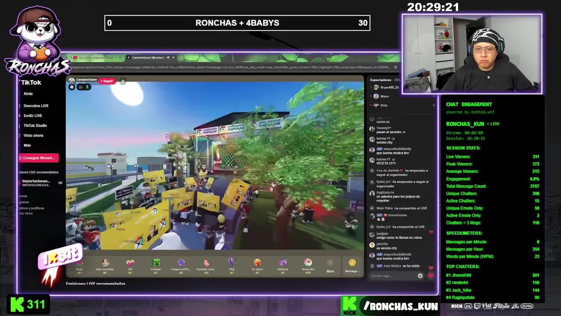Viewport: 561px width, 316px height.
Task: Click Emisiones LIVE recomendadas heading
Action: pyautogui.click(x=96, y=284)
